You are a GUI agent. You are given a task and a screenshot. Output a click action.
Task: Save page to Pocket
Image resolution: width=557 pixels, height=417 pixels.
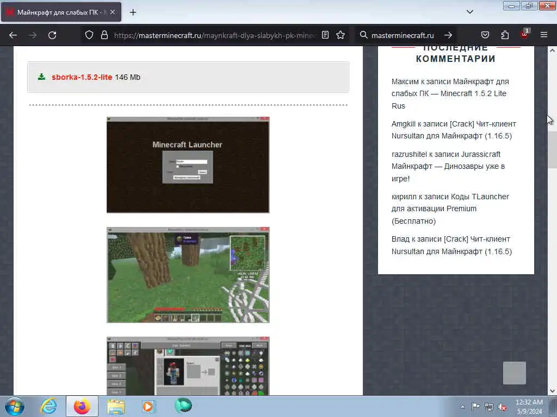click(485, 35)
